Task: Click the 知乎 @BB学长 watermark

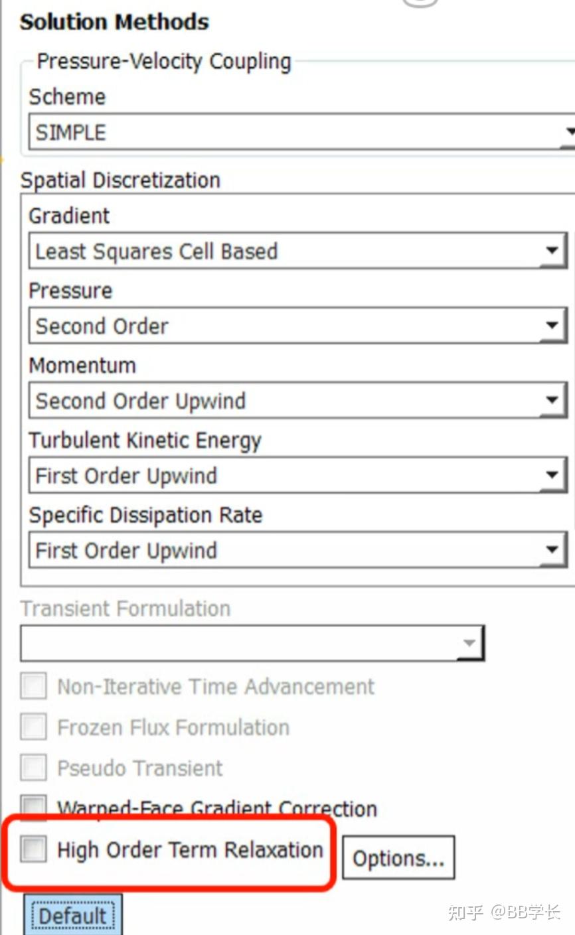Action: click(504, 912)
